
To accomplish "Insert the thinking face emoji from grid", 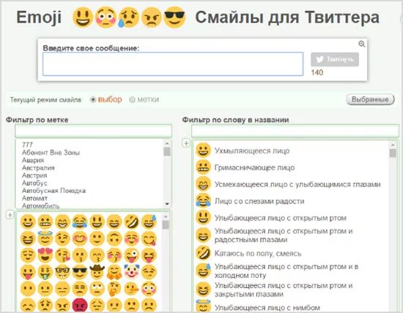I will pyautogui.click(x=114, y=289).
